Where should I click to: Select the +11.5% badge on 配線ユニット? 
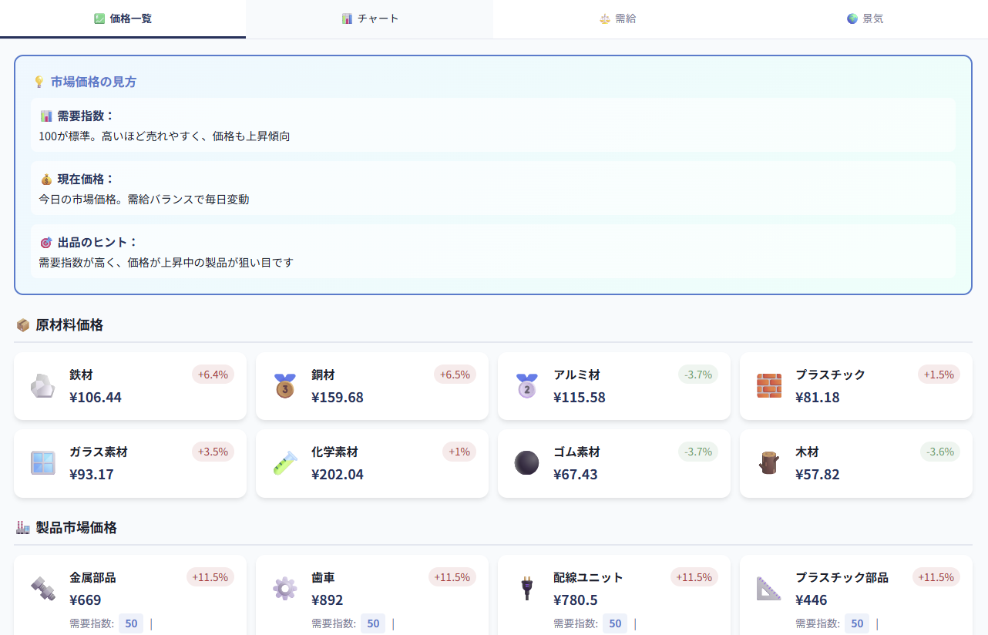pos(694,577)
